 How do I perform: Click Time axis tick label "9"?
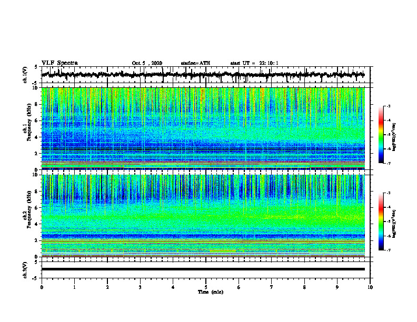[x=337, y=287]
